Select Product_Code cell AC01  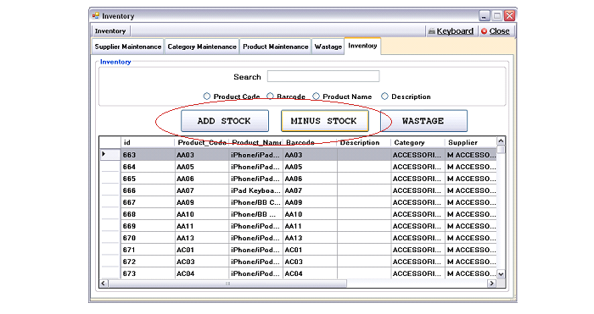pyautogui.click(x=202, y=250)
